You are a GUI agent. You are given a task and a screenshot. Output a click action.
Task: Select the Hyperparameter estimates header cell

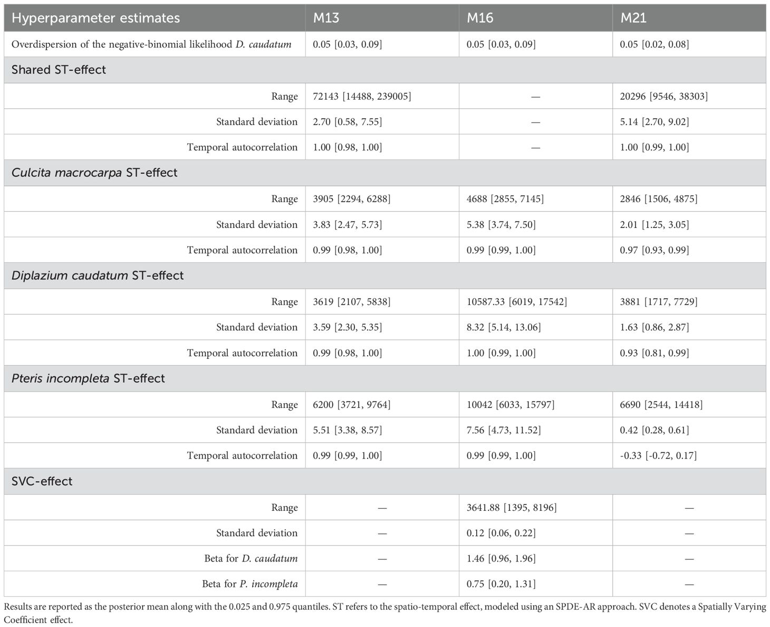95,18
